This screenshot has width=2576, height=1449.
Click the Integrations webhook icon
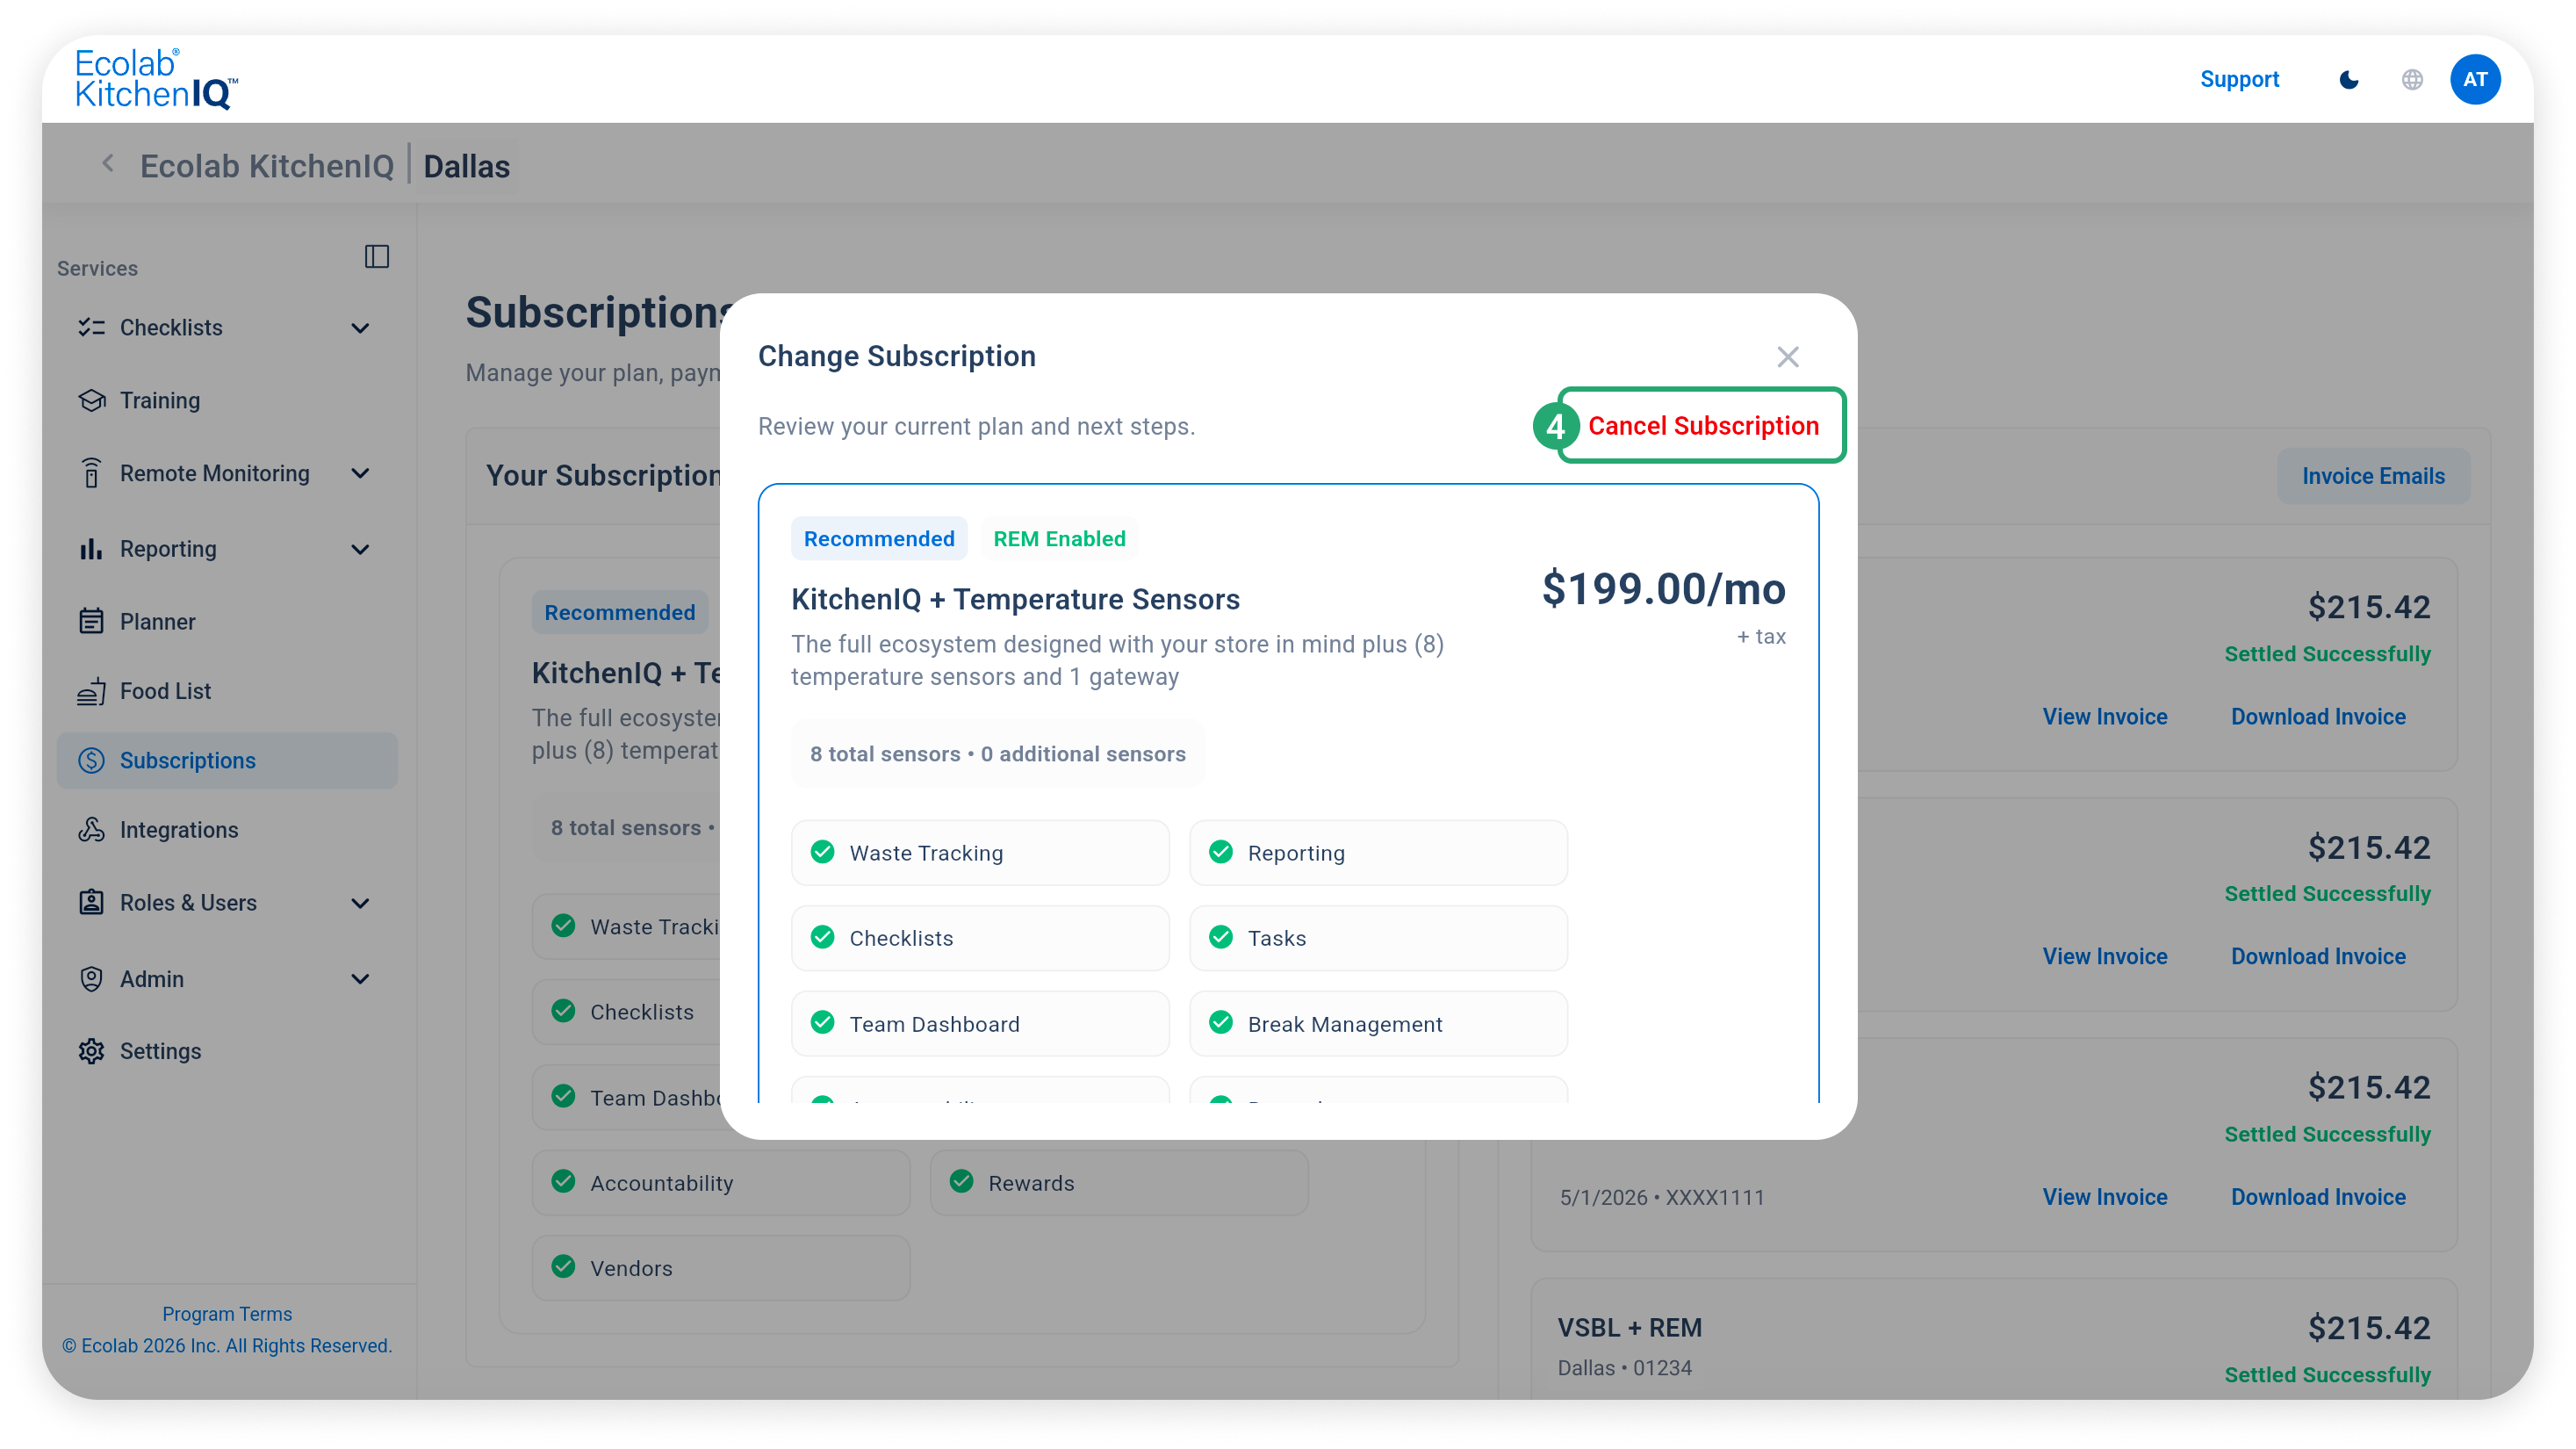click(92, 830)
